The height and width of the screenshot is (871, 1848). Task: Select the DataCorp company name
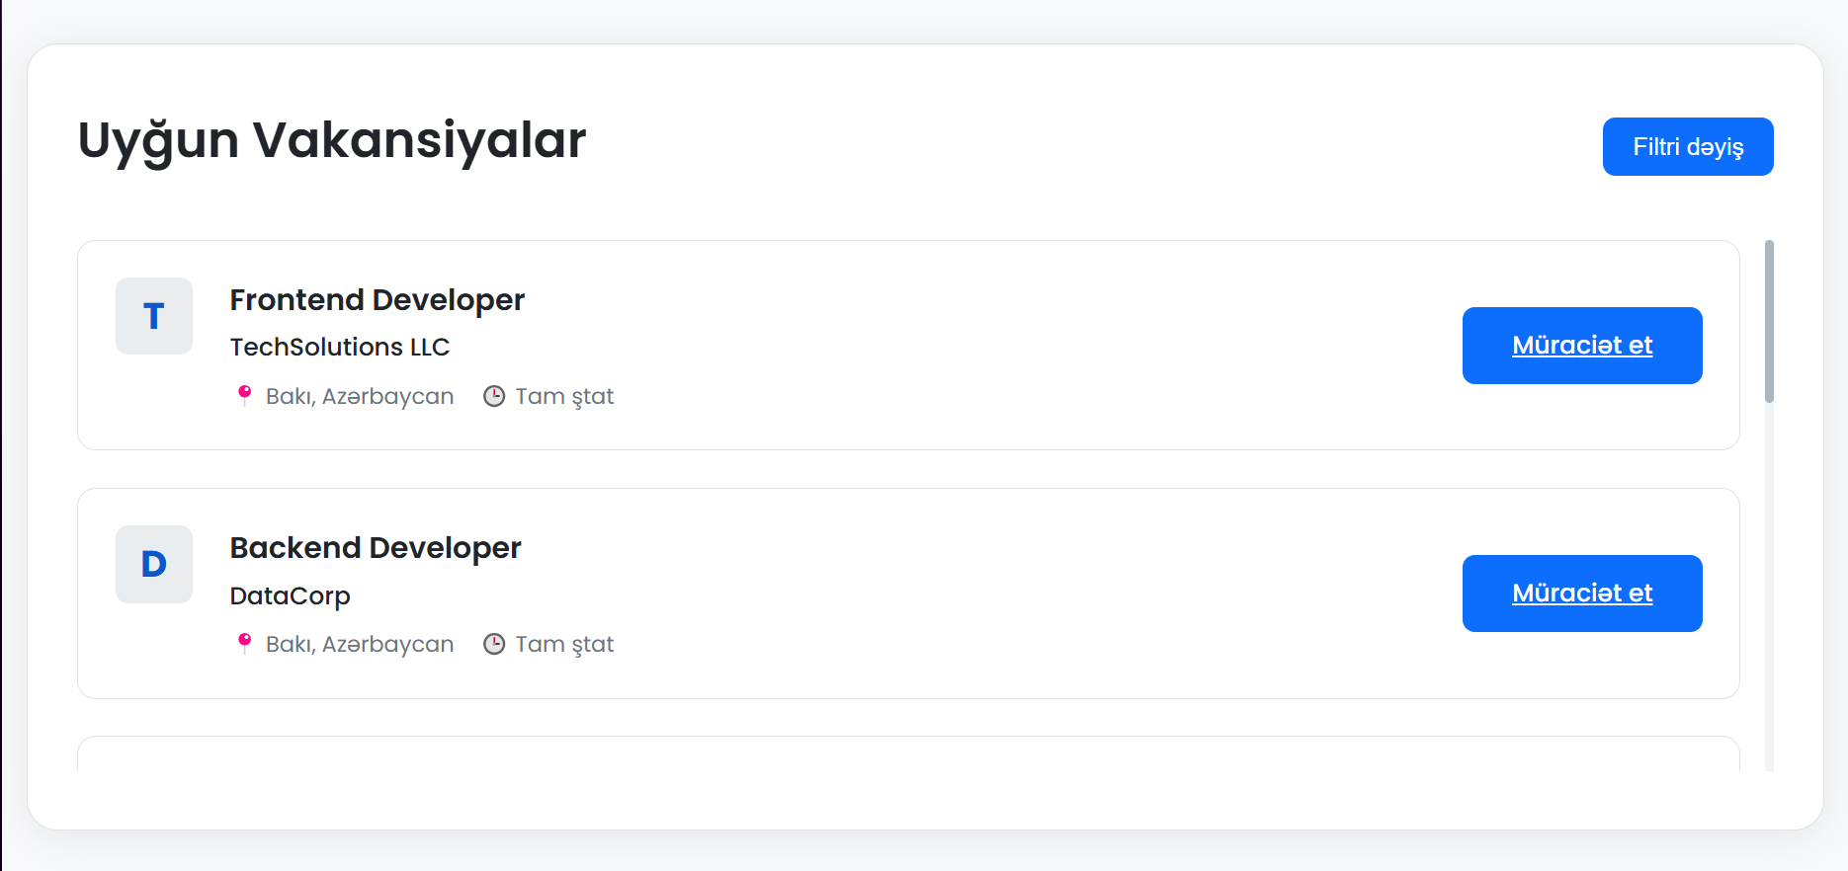pyautogui.click(x=290, y=594)
